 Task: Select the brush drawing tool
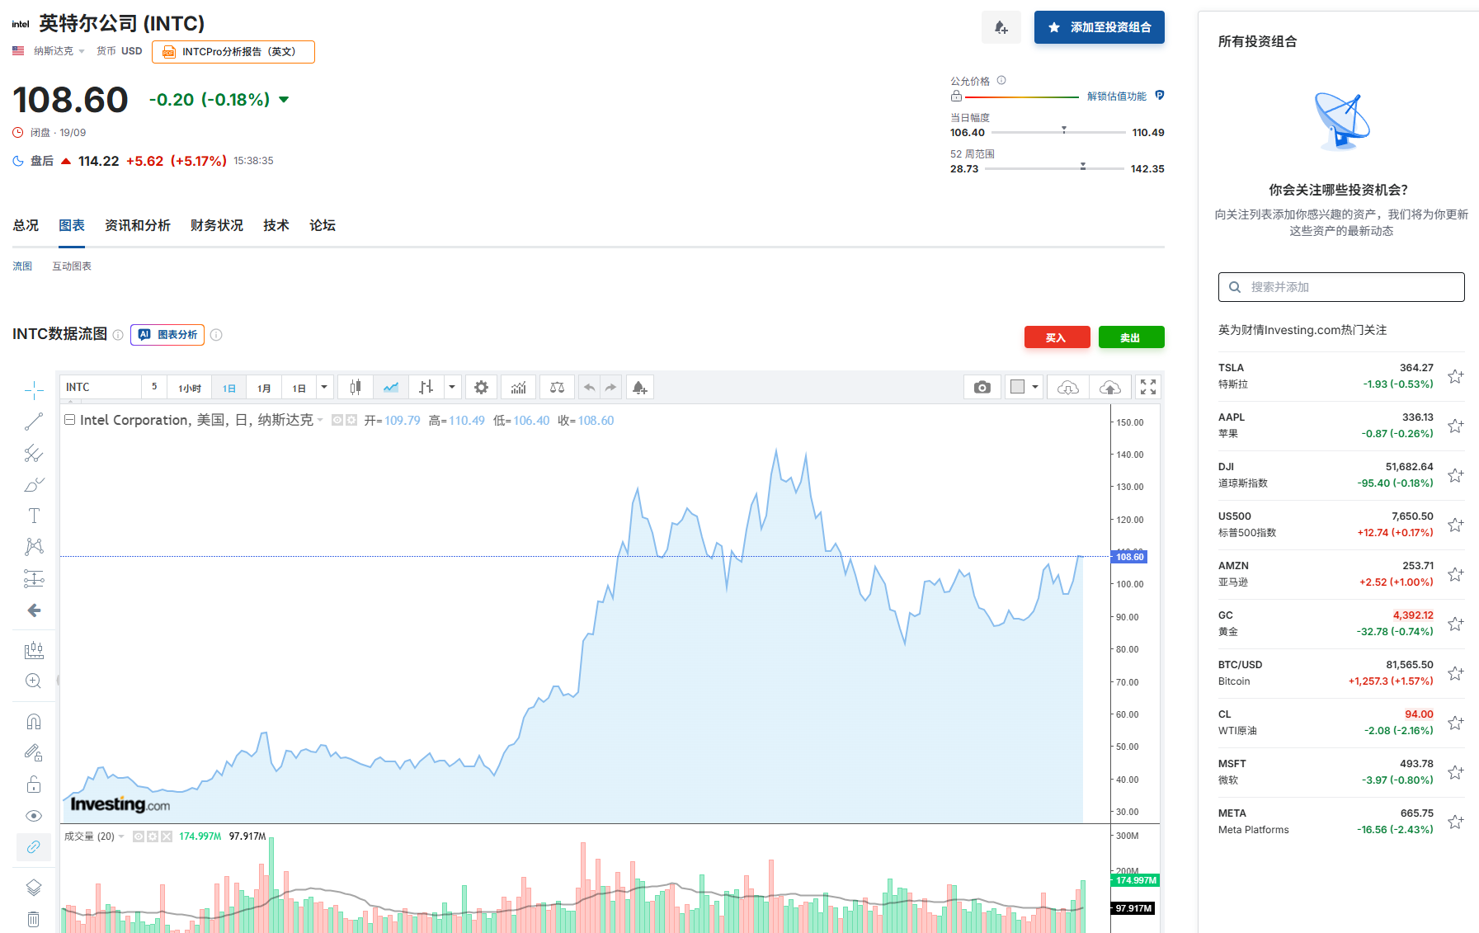[34, 484]
